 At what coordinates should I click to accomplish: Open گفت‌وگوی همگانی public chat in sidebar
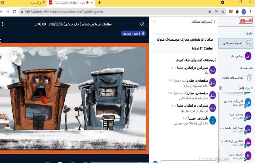[x=236, y=43]
